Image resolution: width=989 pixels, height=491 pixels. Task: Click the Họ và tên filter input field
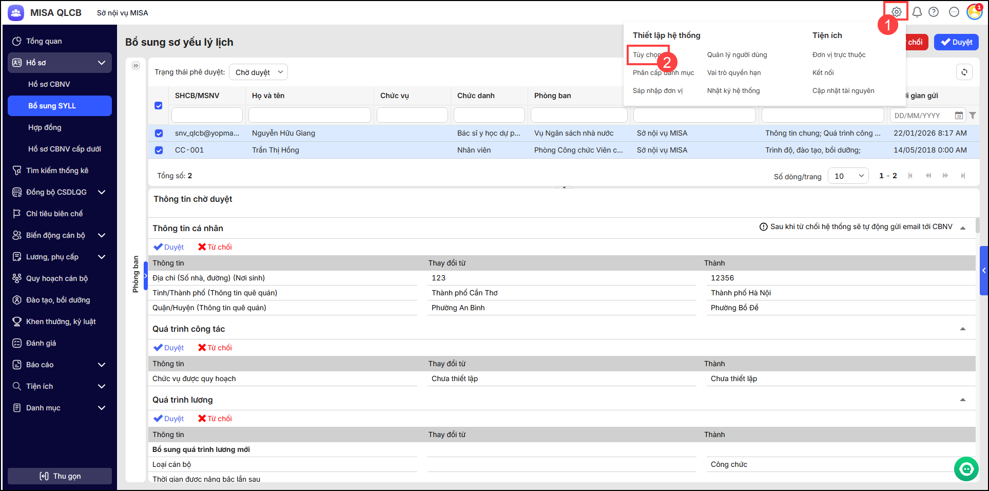pyautogui.click(x=309, y=115)
